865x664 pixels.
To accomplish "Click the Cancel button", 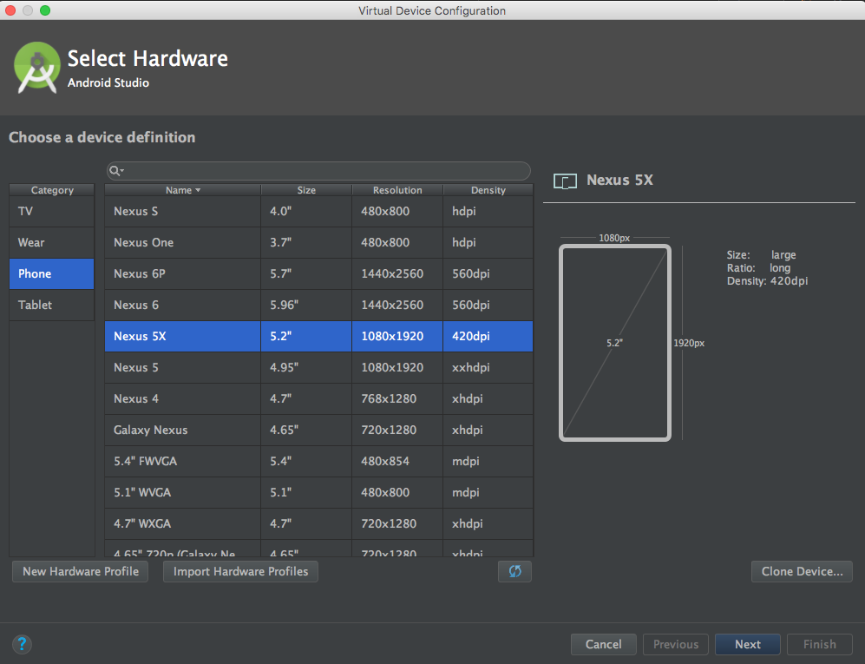I will point(604,644).
